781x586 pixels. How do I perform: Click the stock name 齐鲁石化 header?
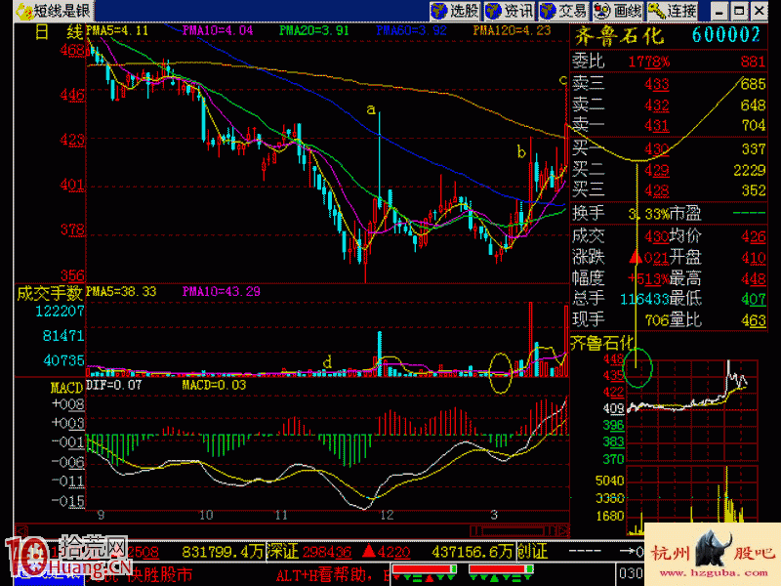[x=619, y=36]
